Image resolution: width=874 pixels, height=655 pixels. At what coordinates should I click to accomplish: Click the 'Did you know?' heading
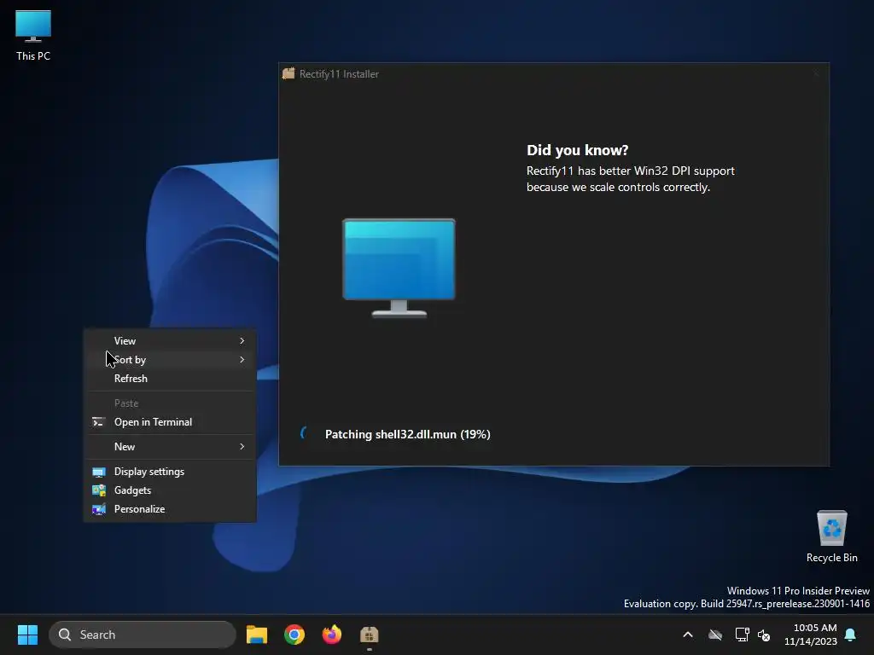[578, 150]
